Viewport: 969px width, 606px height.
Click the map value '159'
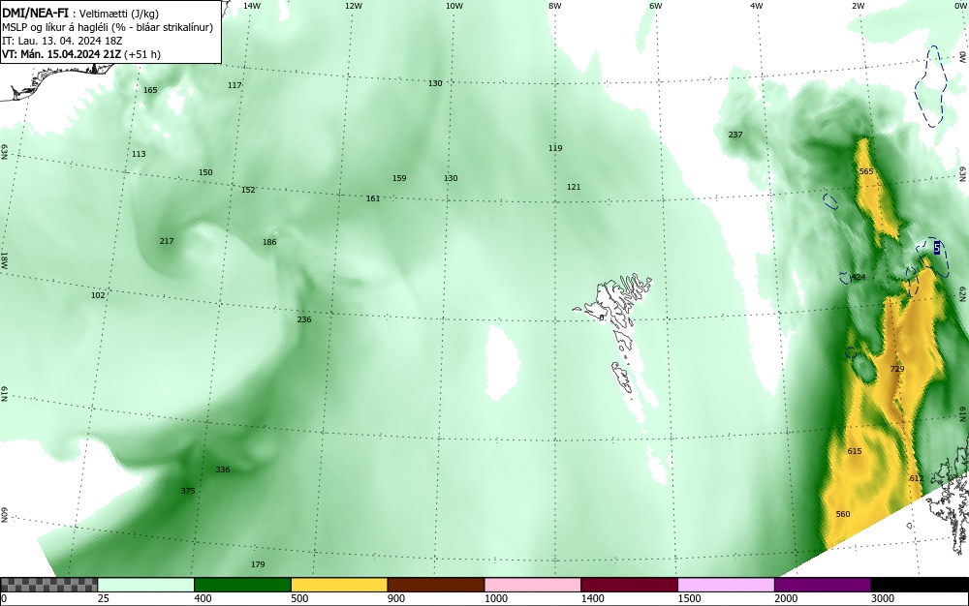tap(399, 178)
